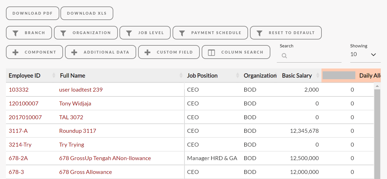Reset filters with Reset to Default

point(286,33)
